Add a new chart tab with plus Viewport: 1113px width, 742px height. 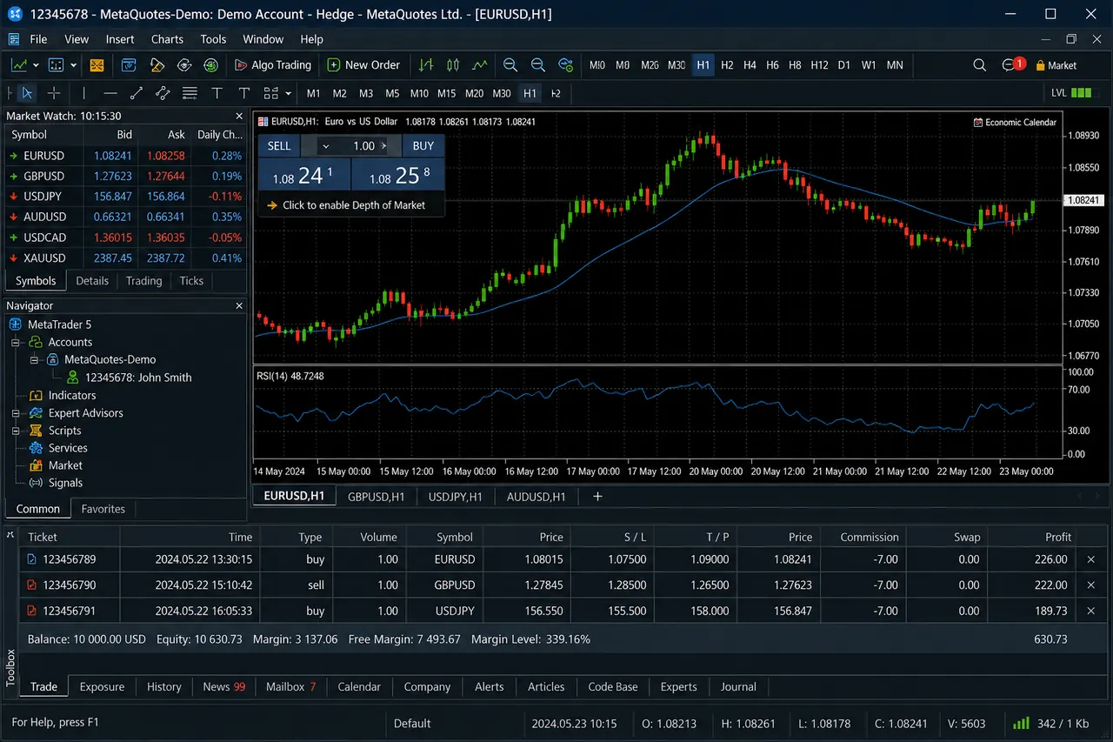click(597, 497)
